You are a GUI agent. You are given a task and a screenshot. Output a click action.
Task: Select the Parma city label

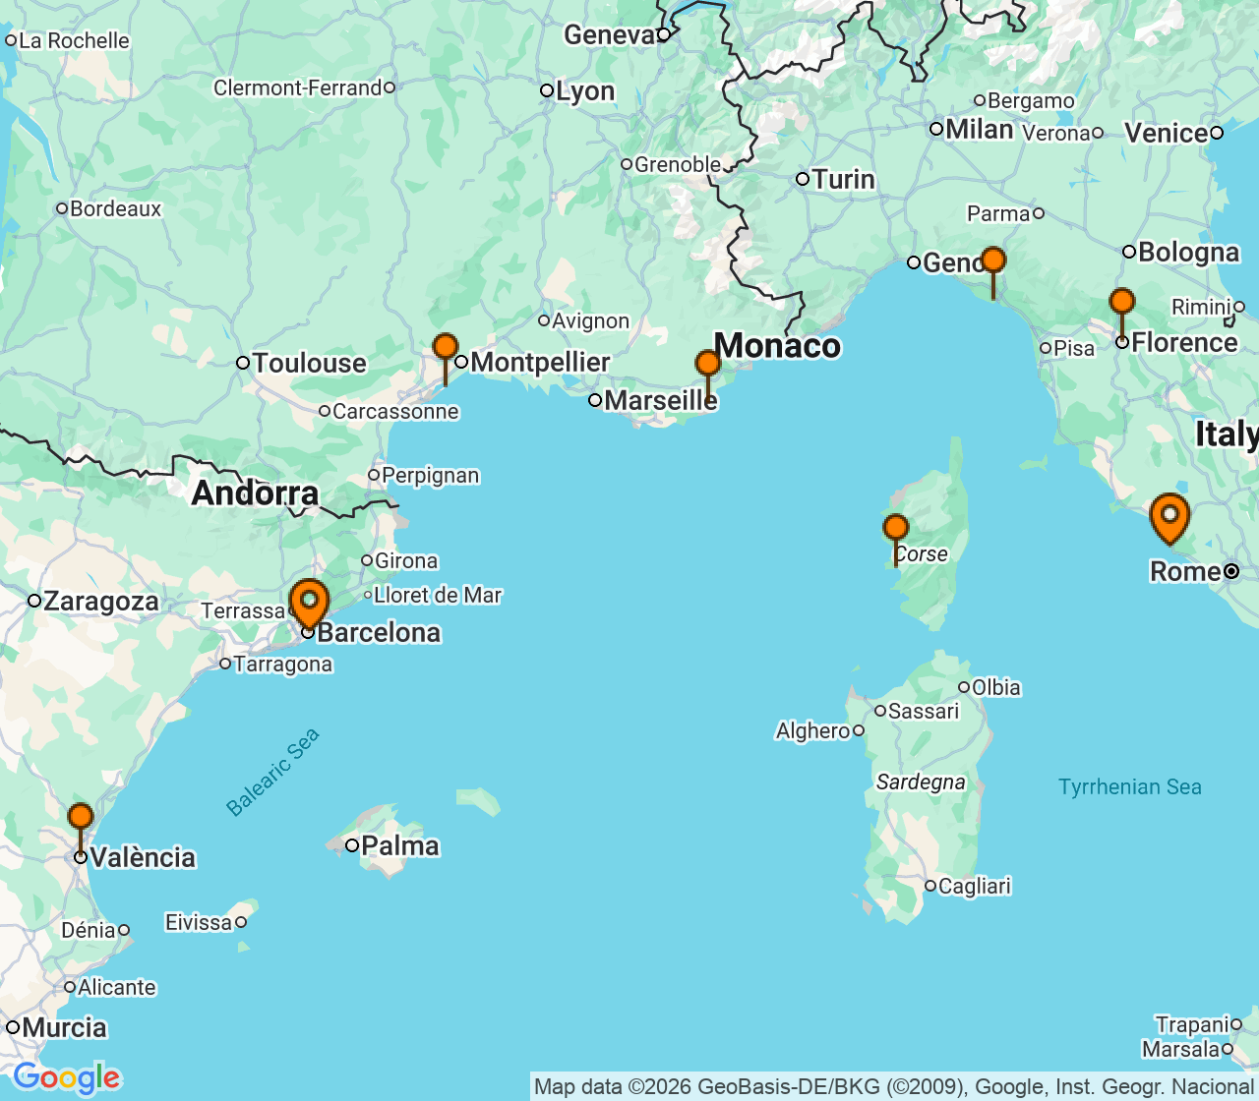click(x=998, y=213)
